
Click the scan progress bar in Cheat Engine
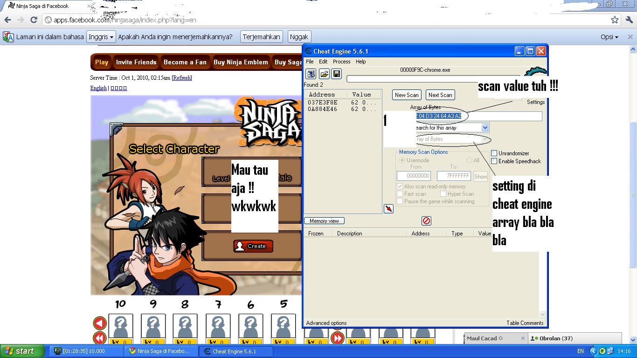(433, 79)
